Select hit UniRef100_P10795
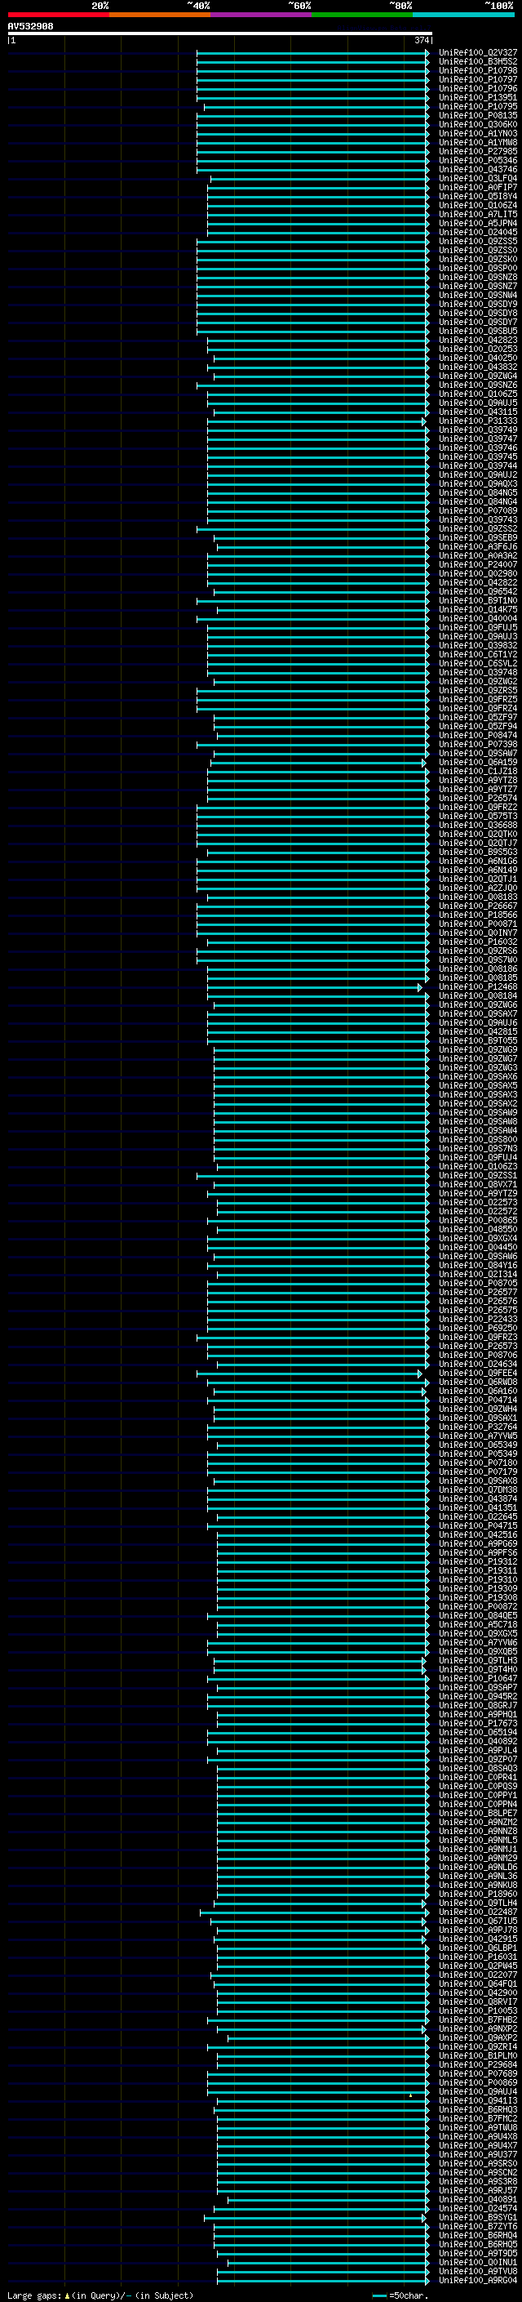Image resolution: width=522 pixels, height=2302 pixels. point(477,106)
